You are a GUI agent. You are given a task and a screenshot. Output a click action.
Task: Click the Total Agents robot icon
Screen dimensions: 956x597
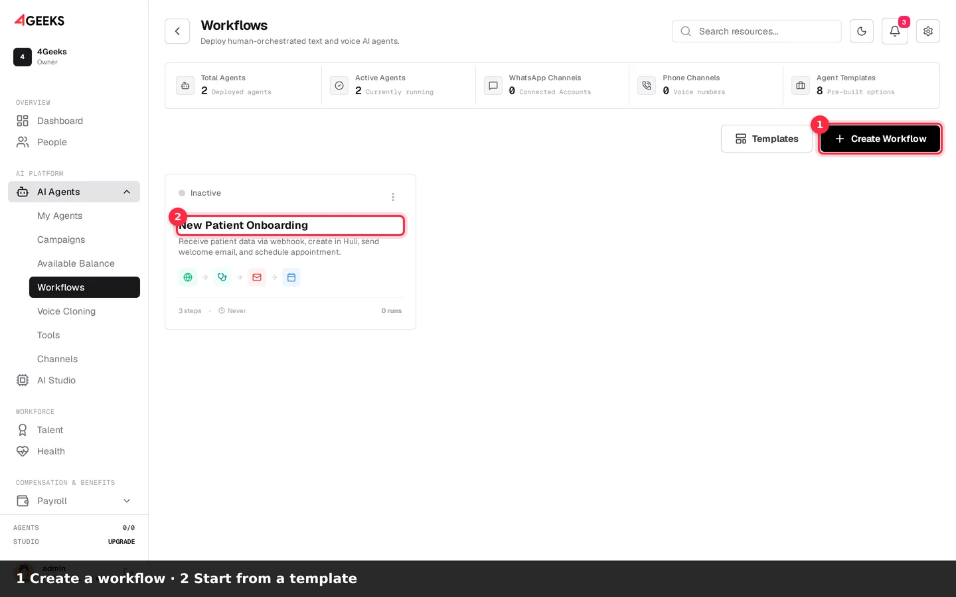pos(185,86)
